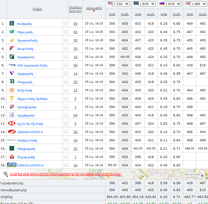Open the 1 EUR currency dropdown
The width and height of the screenshot is (208, 204).
(147, 4)
